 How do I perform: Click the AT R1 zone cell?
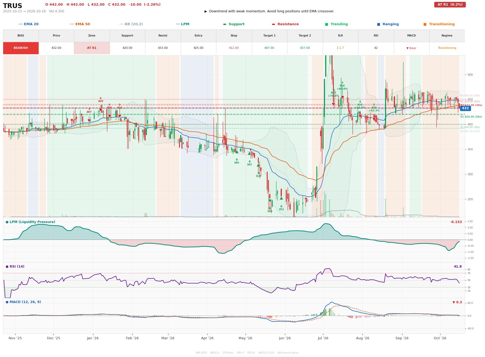pos(92,48)
